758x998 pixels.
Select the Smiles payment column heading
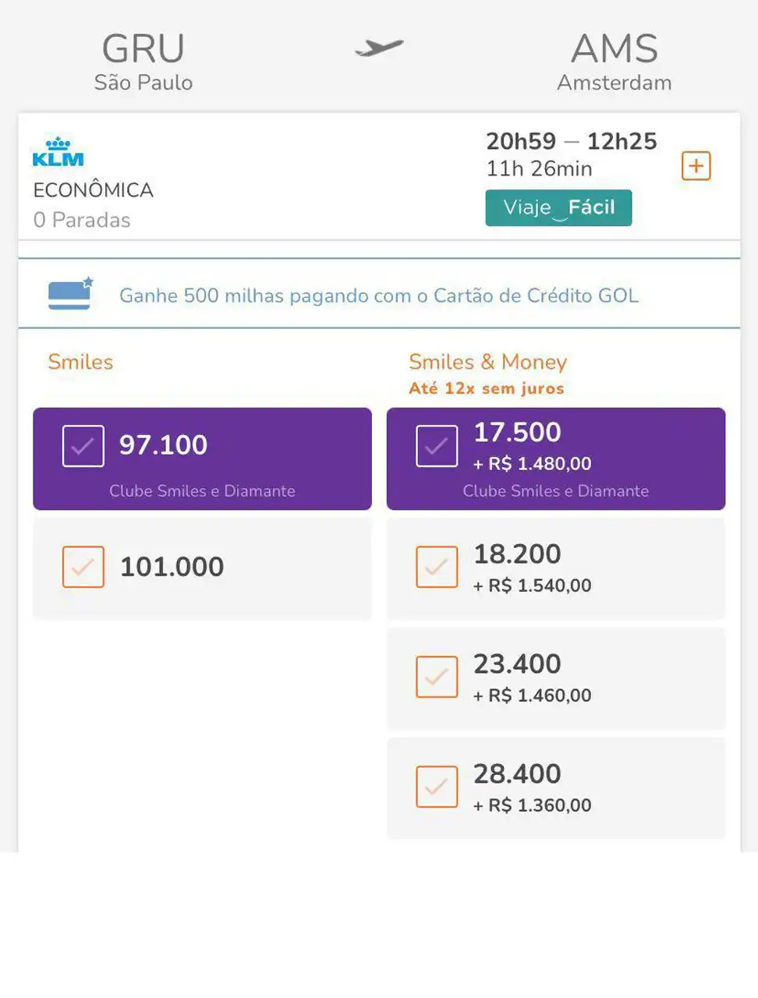pos(80,362)
